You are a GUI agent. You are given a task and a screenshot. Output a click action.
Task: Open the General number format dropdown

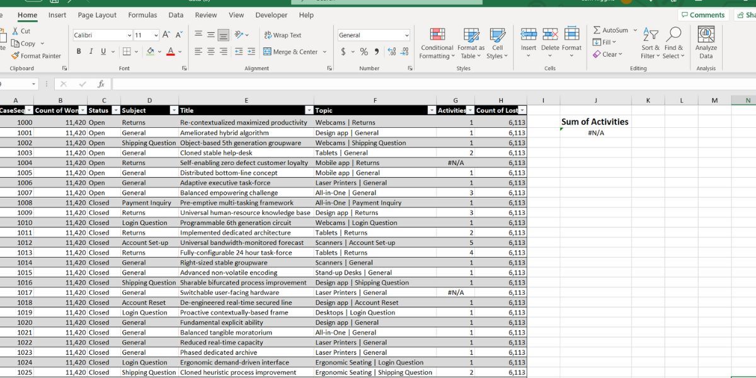click(x=407, y=35)
